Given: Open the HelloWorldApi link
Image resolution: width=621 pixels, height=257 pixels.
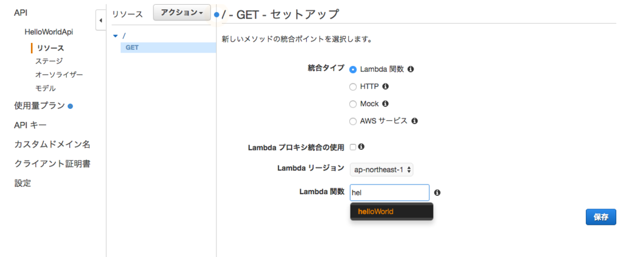Looking at the screenshot, I should coord(49,31).
